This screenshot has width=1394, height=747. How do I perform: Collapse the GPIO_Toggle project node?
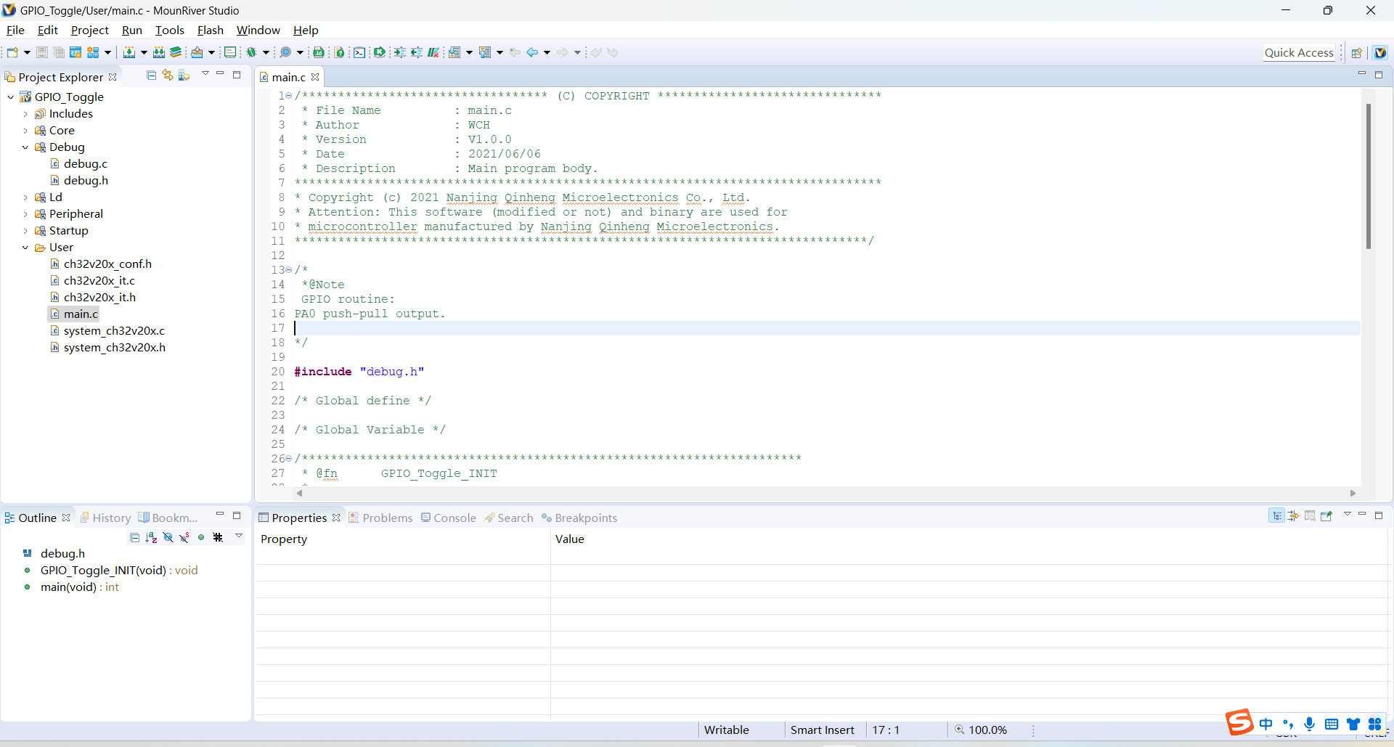pyautogui.click(x=11, y=97)
